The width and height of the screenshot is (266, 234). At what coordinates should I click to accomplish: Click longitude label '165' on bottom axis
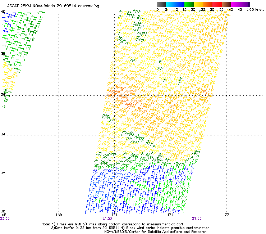[x=3, y=215]
